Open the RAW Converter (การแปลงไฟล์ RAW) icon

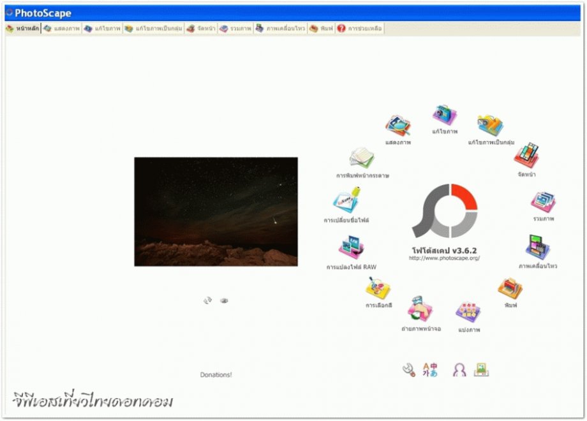pos(352,248)
